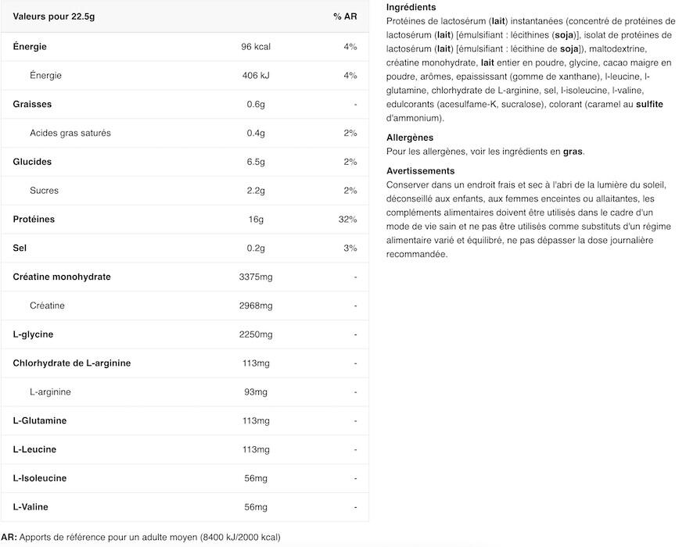Select the "Protéines" row label
The width and height of the screenshot is (686, 547).
pos(34,220)
